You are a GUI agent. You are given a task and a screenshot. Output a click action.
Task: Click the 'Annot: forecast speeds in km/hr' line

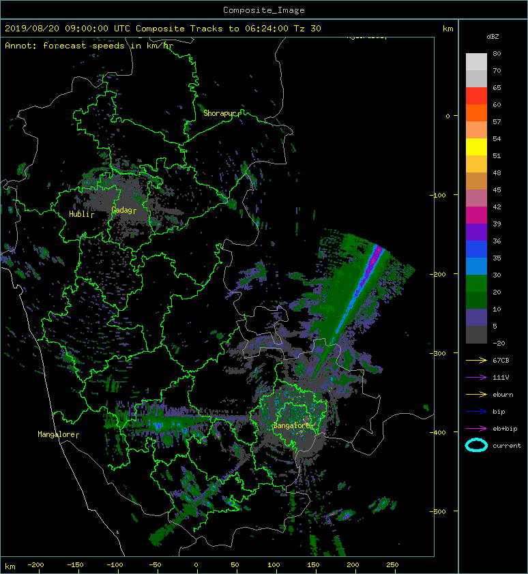[x=89, y=46]
